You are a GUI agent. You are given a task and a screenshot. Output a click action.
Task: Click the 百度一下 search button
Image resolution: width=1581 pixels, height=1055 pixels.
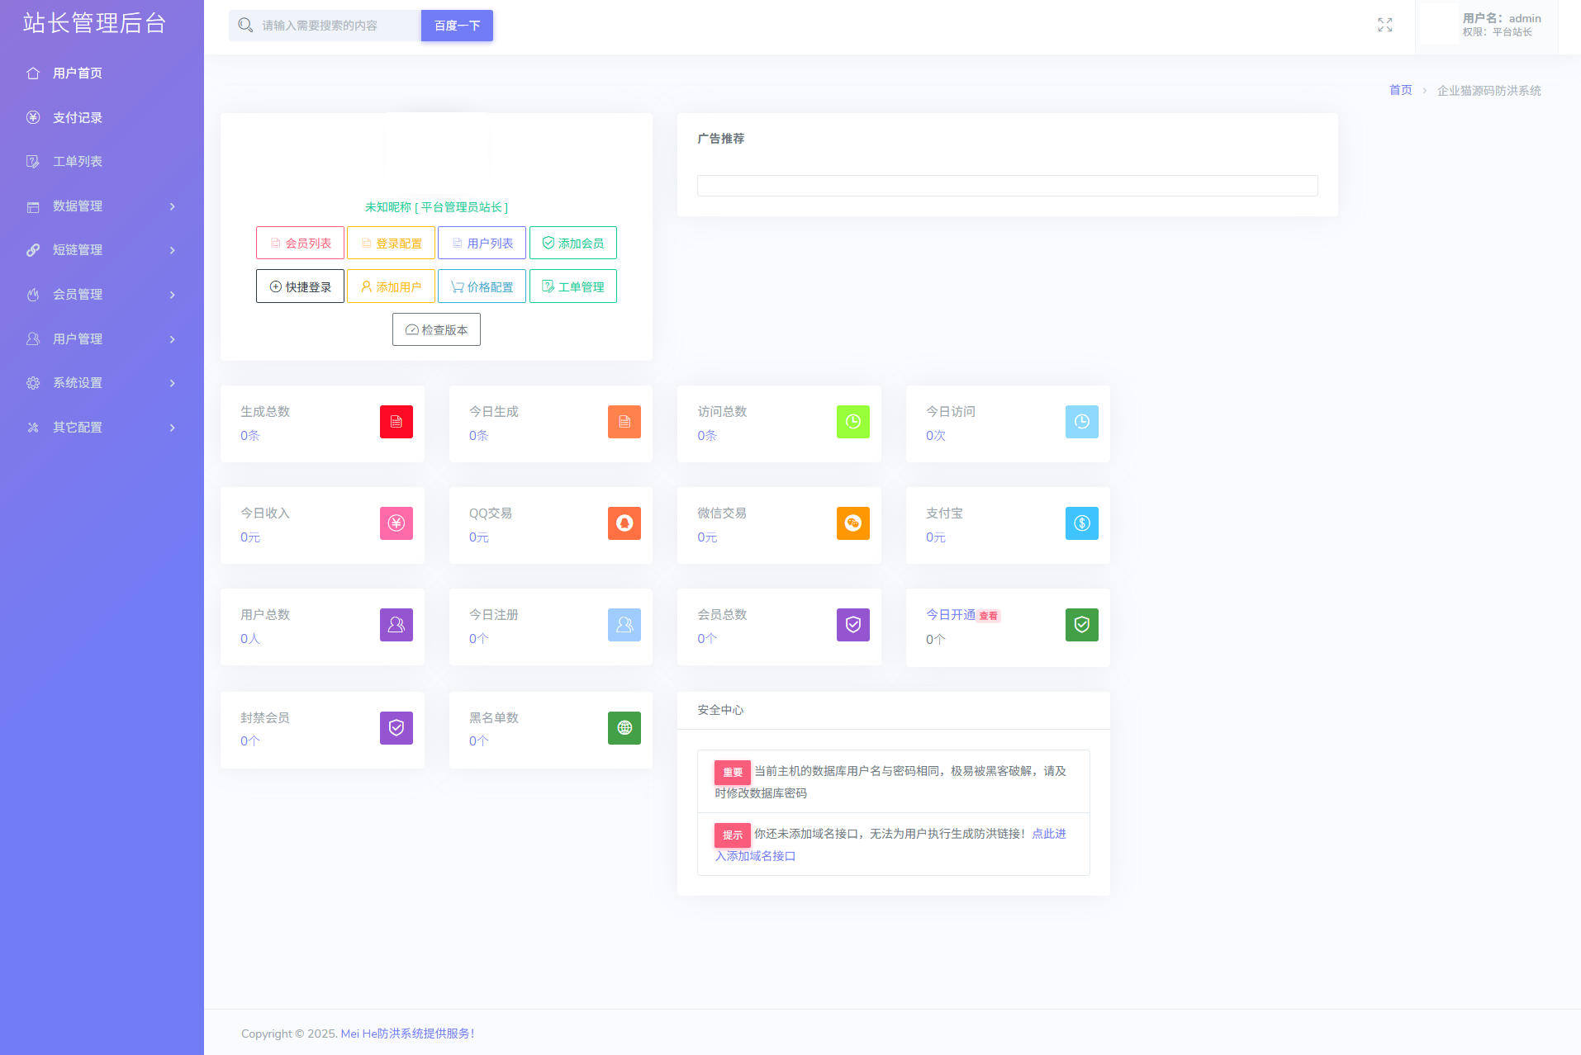pos(457,26)
